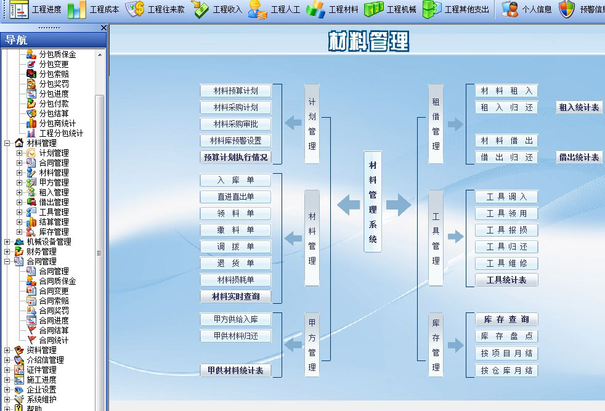This screenshot has height=411, width=605.
Task: Select 租入管理 in navigation tree
Action: point(54,193)
